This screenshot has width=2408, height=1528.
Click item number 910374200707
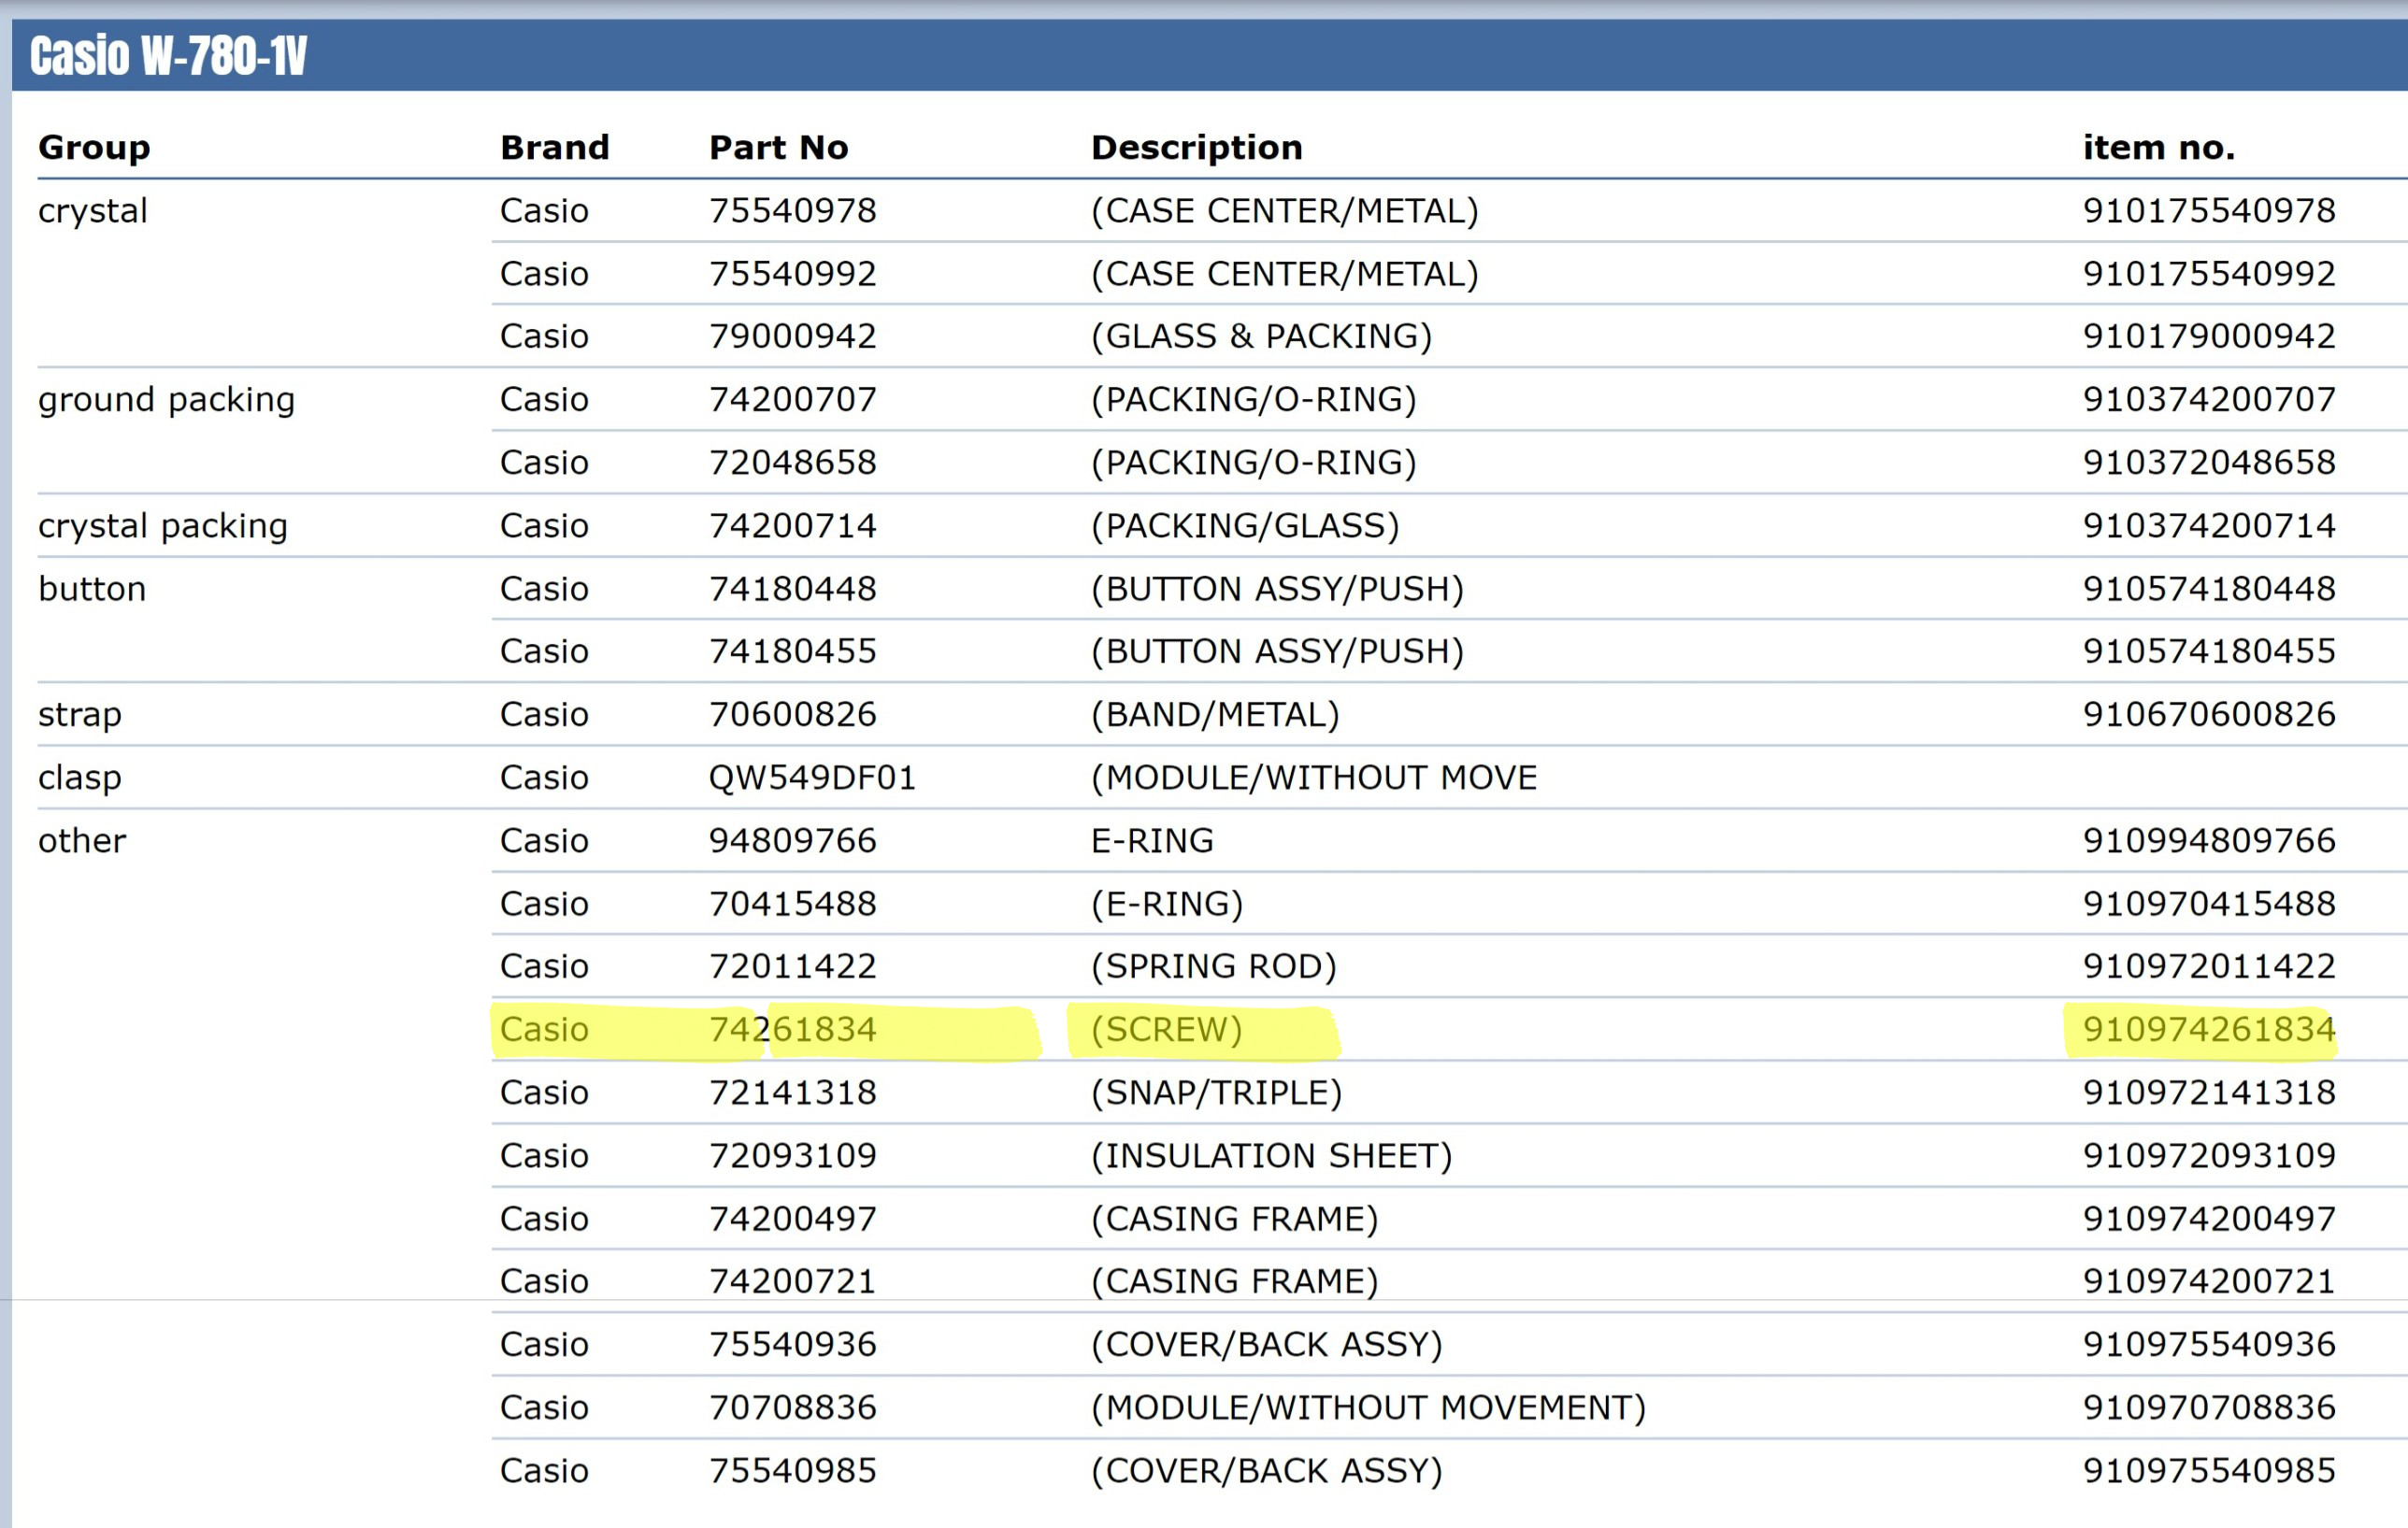[2209, 400]
